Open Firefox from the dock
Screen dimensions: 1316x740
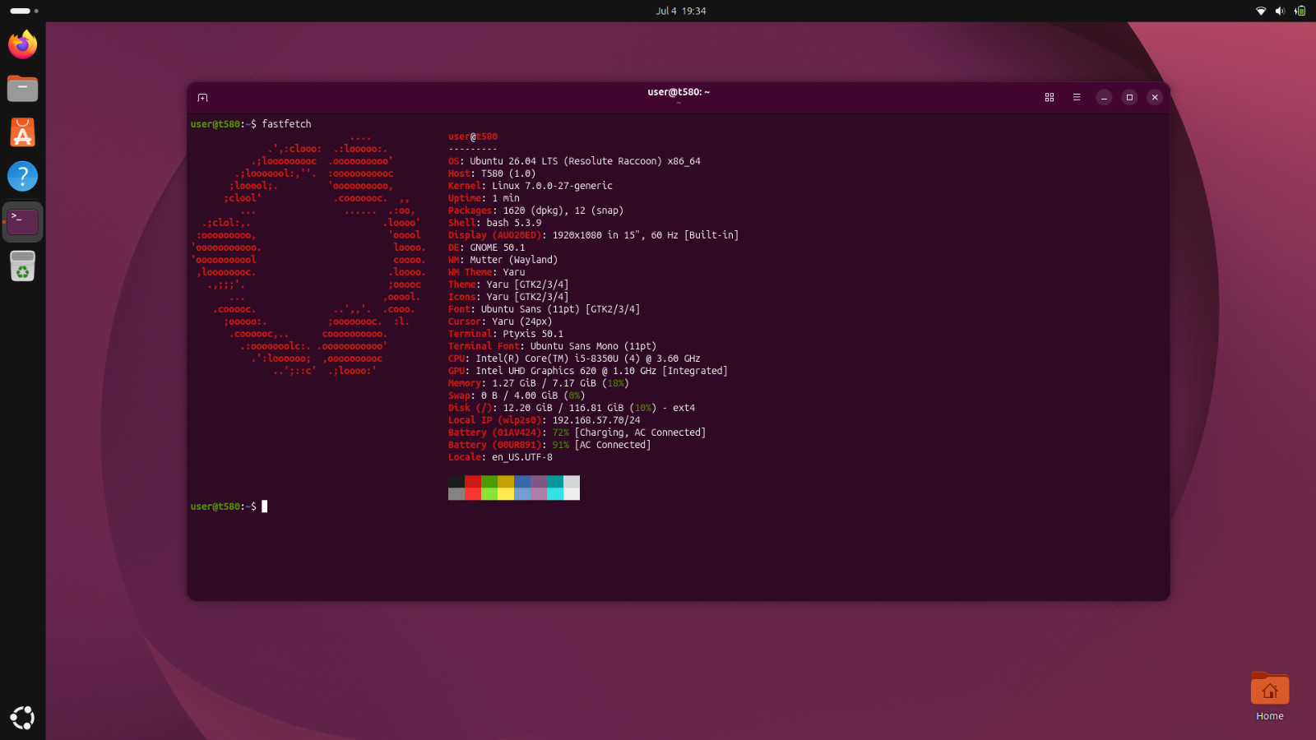coord(22,44)
